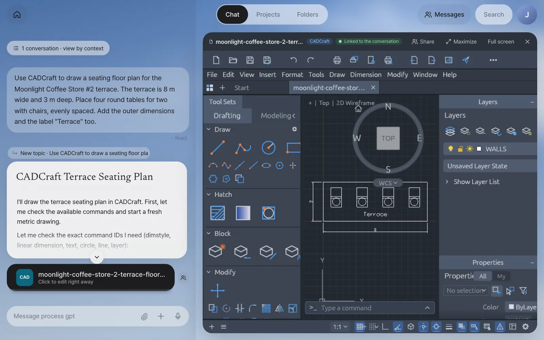Open the Modify menu
The image size is (544, 340).
tap(397, 74)
